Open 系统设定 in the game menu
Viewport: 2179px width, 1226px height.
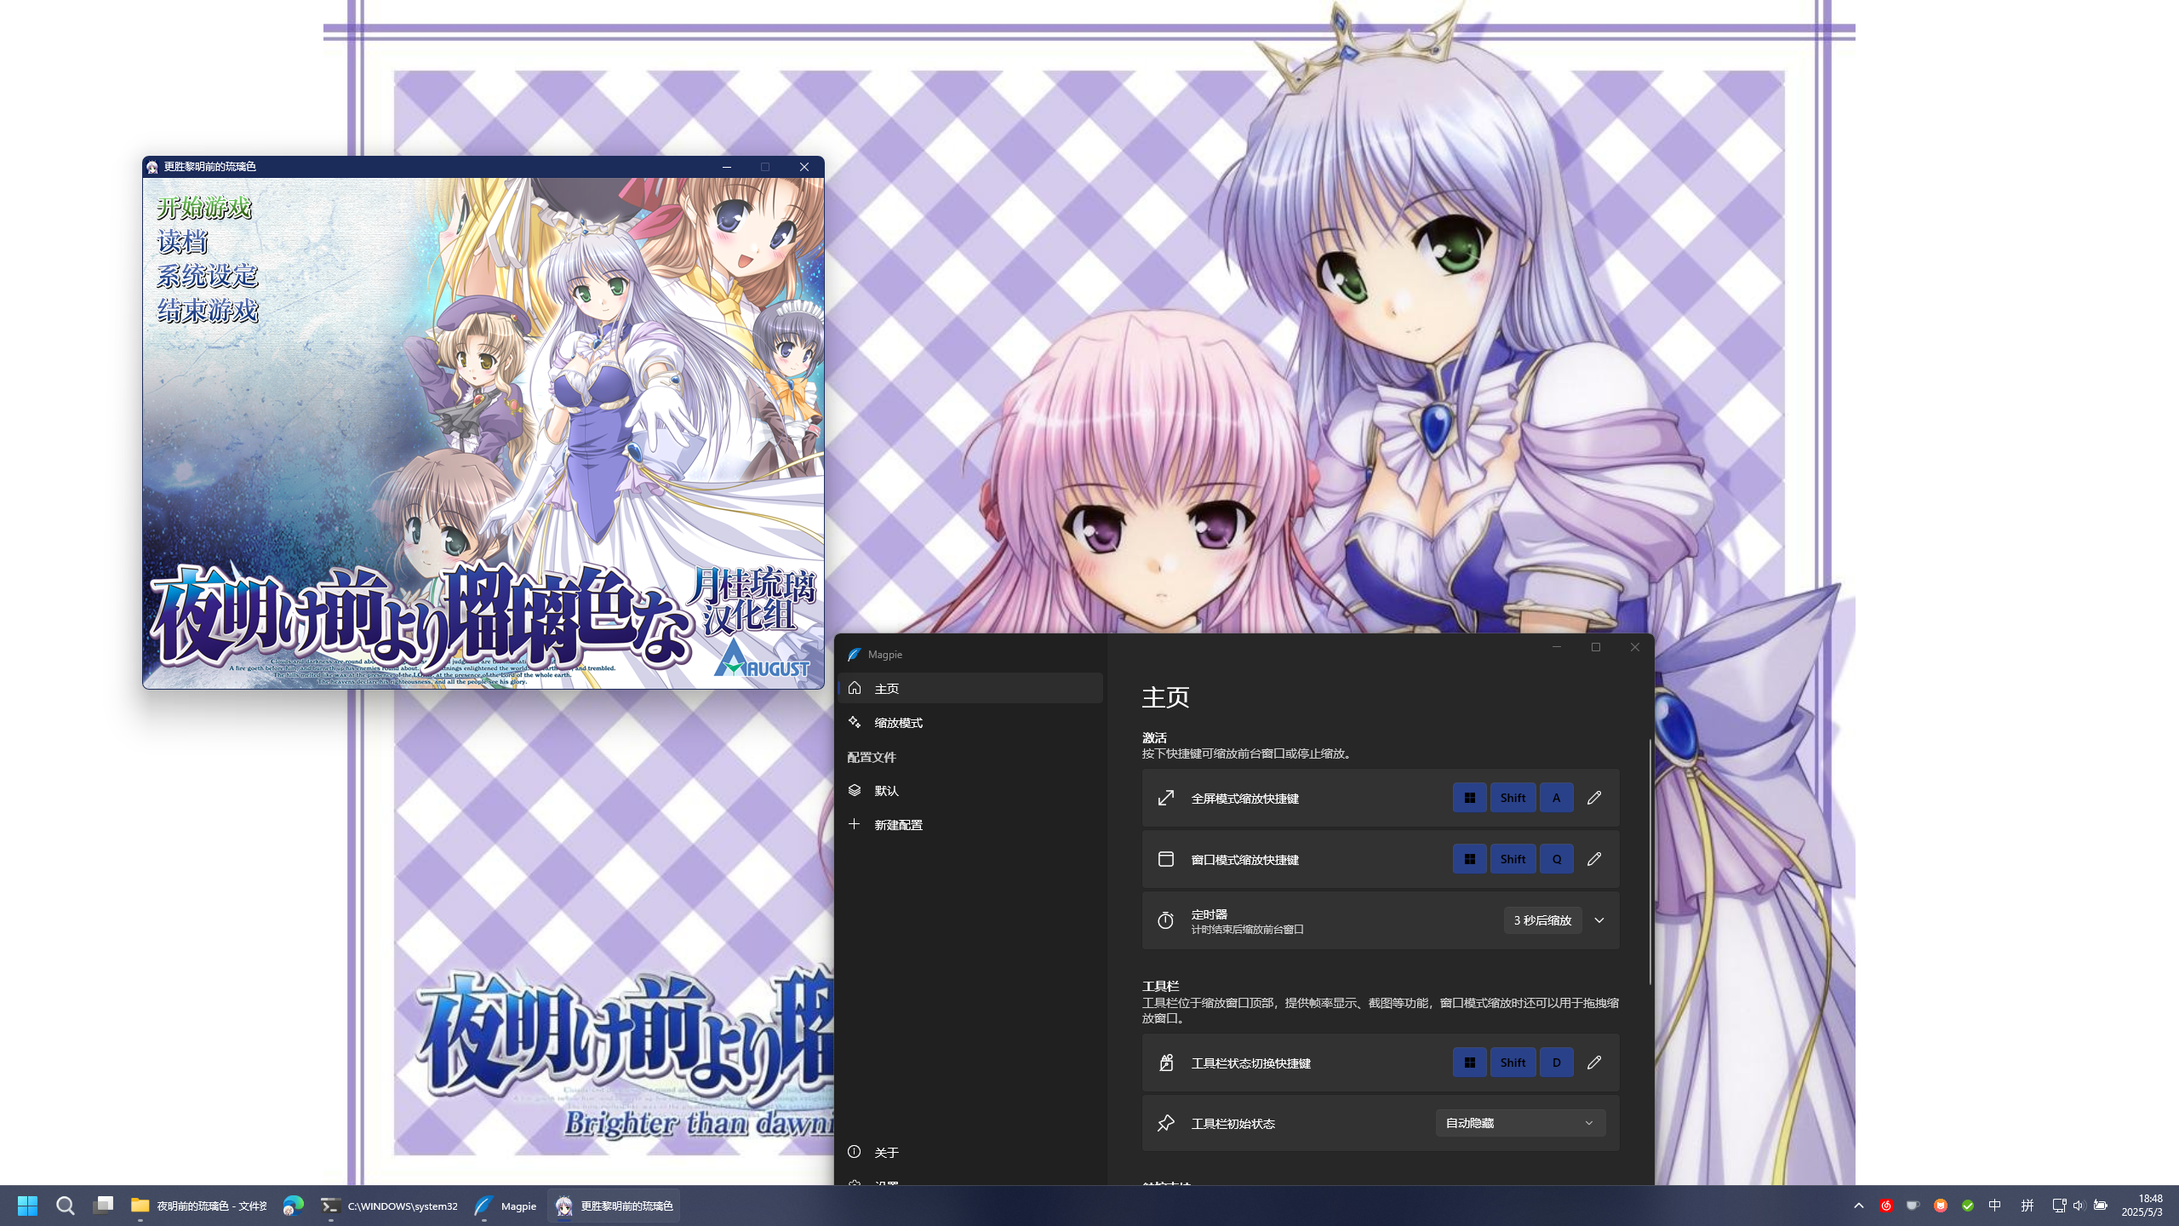coord(207,276)
